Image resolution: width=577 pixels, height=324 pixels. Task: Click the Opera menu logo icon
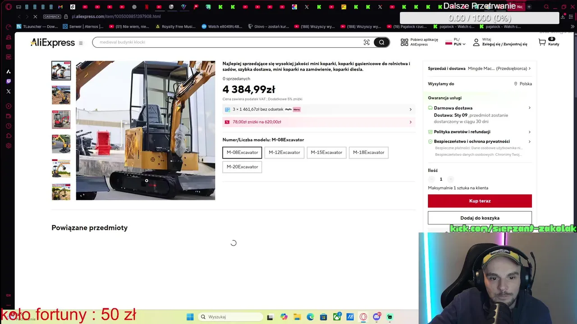point(8,7)
